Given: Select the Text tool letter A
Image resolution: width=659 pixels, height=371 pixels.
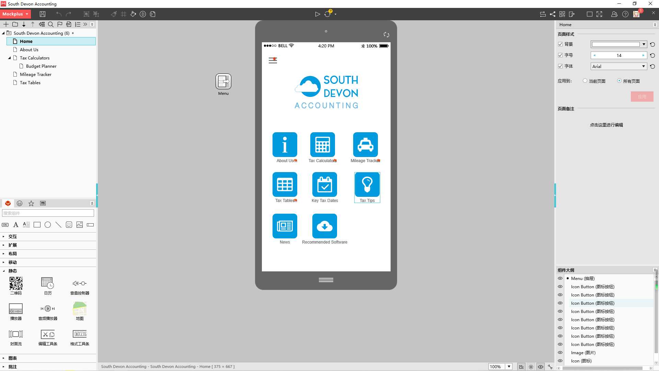Looking at the screenshot, I should (x=16, y=225).
